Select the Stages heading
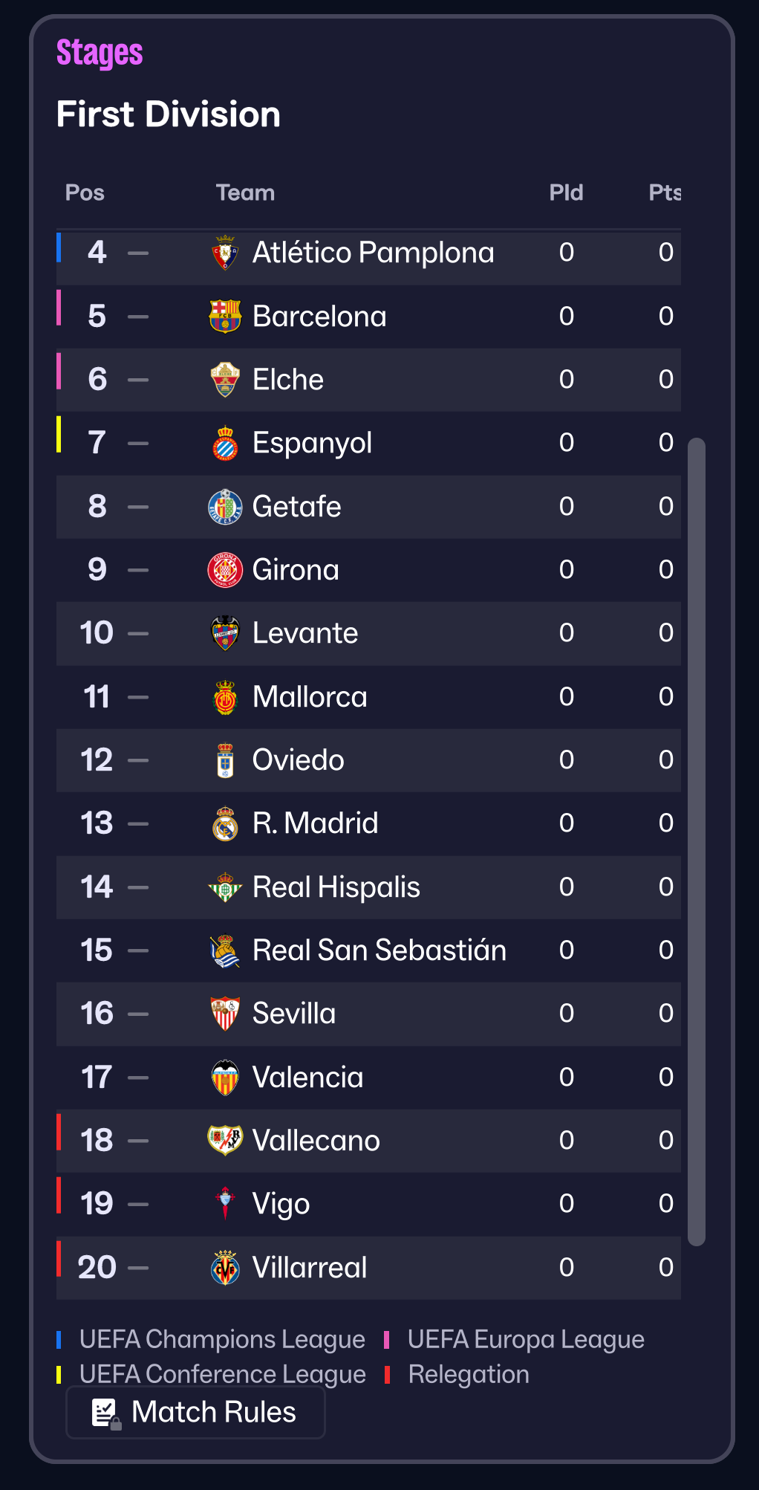 tap(100, 54)
